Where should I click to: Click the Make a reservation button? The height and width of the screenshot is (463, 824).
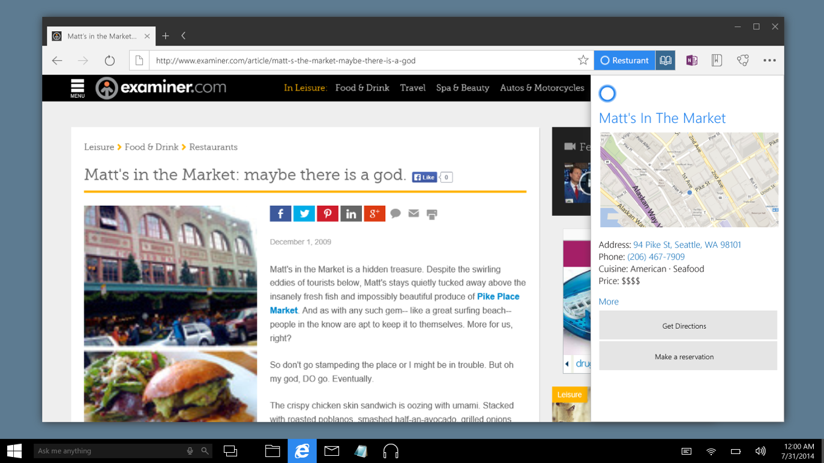click(x=688, y=356)
